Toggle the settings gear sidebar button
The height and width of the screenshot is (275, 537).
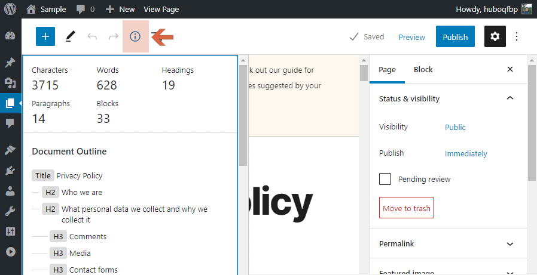[495, 36]
